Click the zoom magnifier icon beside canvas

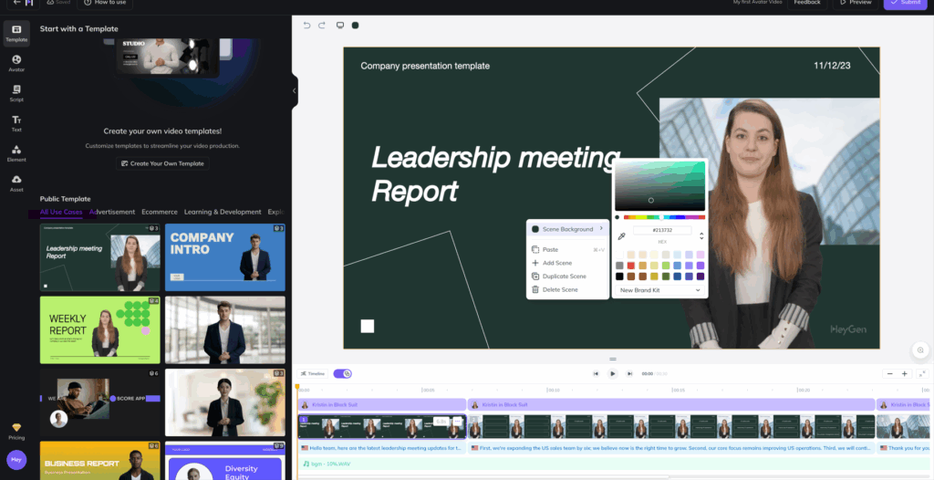[921, 350]
